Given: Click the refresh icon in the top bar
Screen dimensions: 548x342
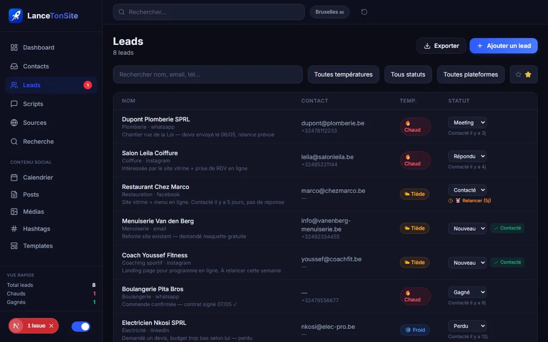Looking at the screenshot, I should [364, 12].
